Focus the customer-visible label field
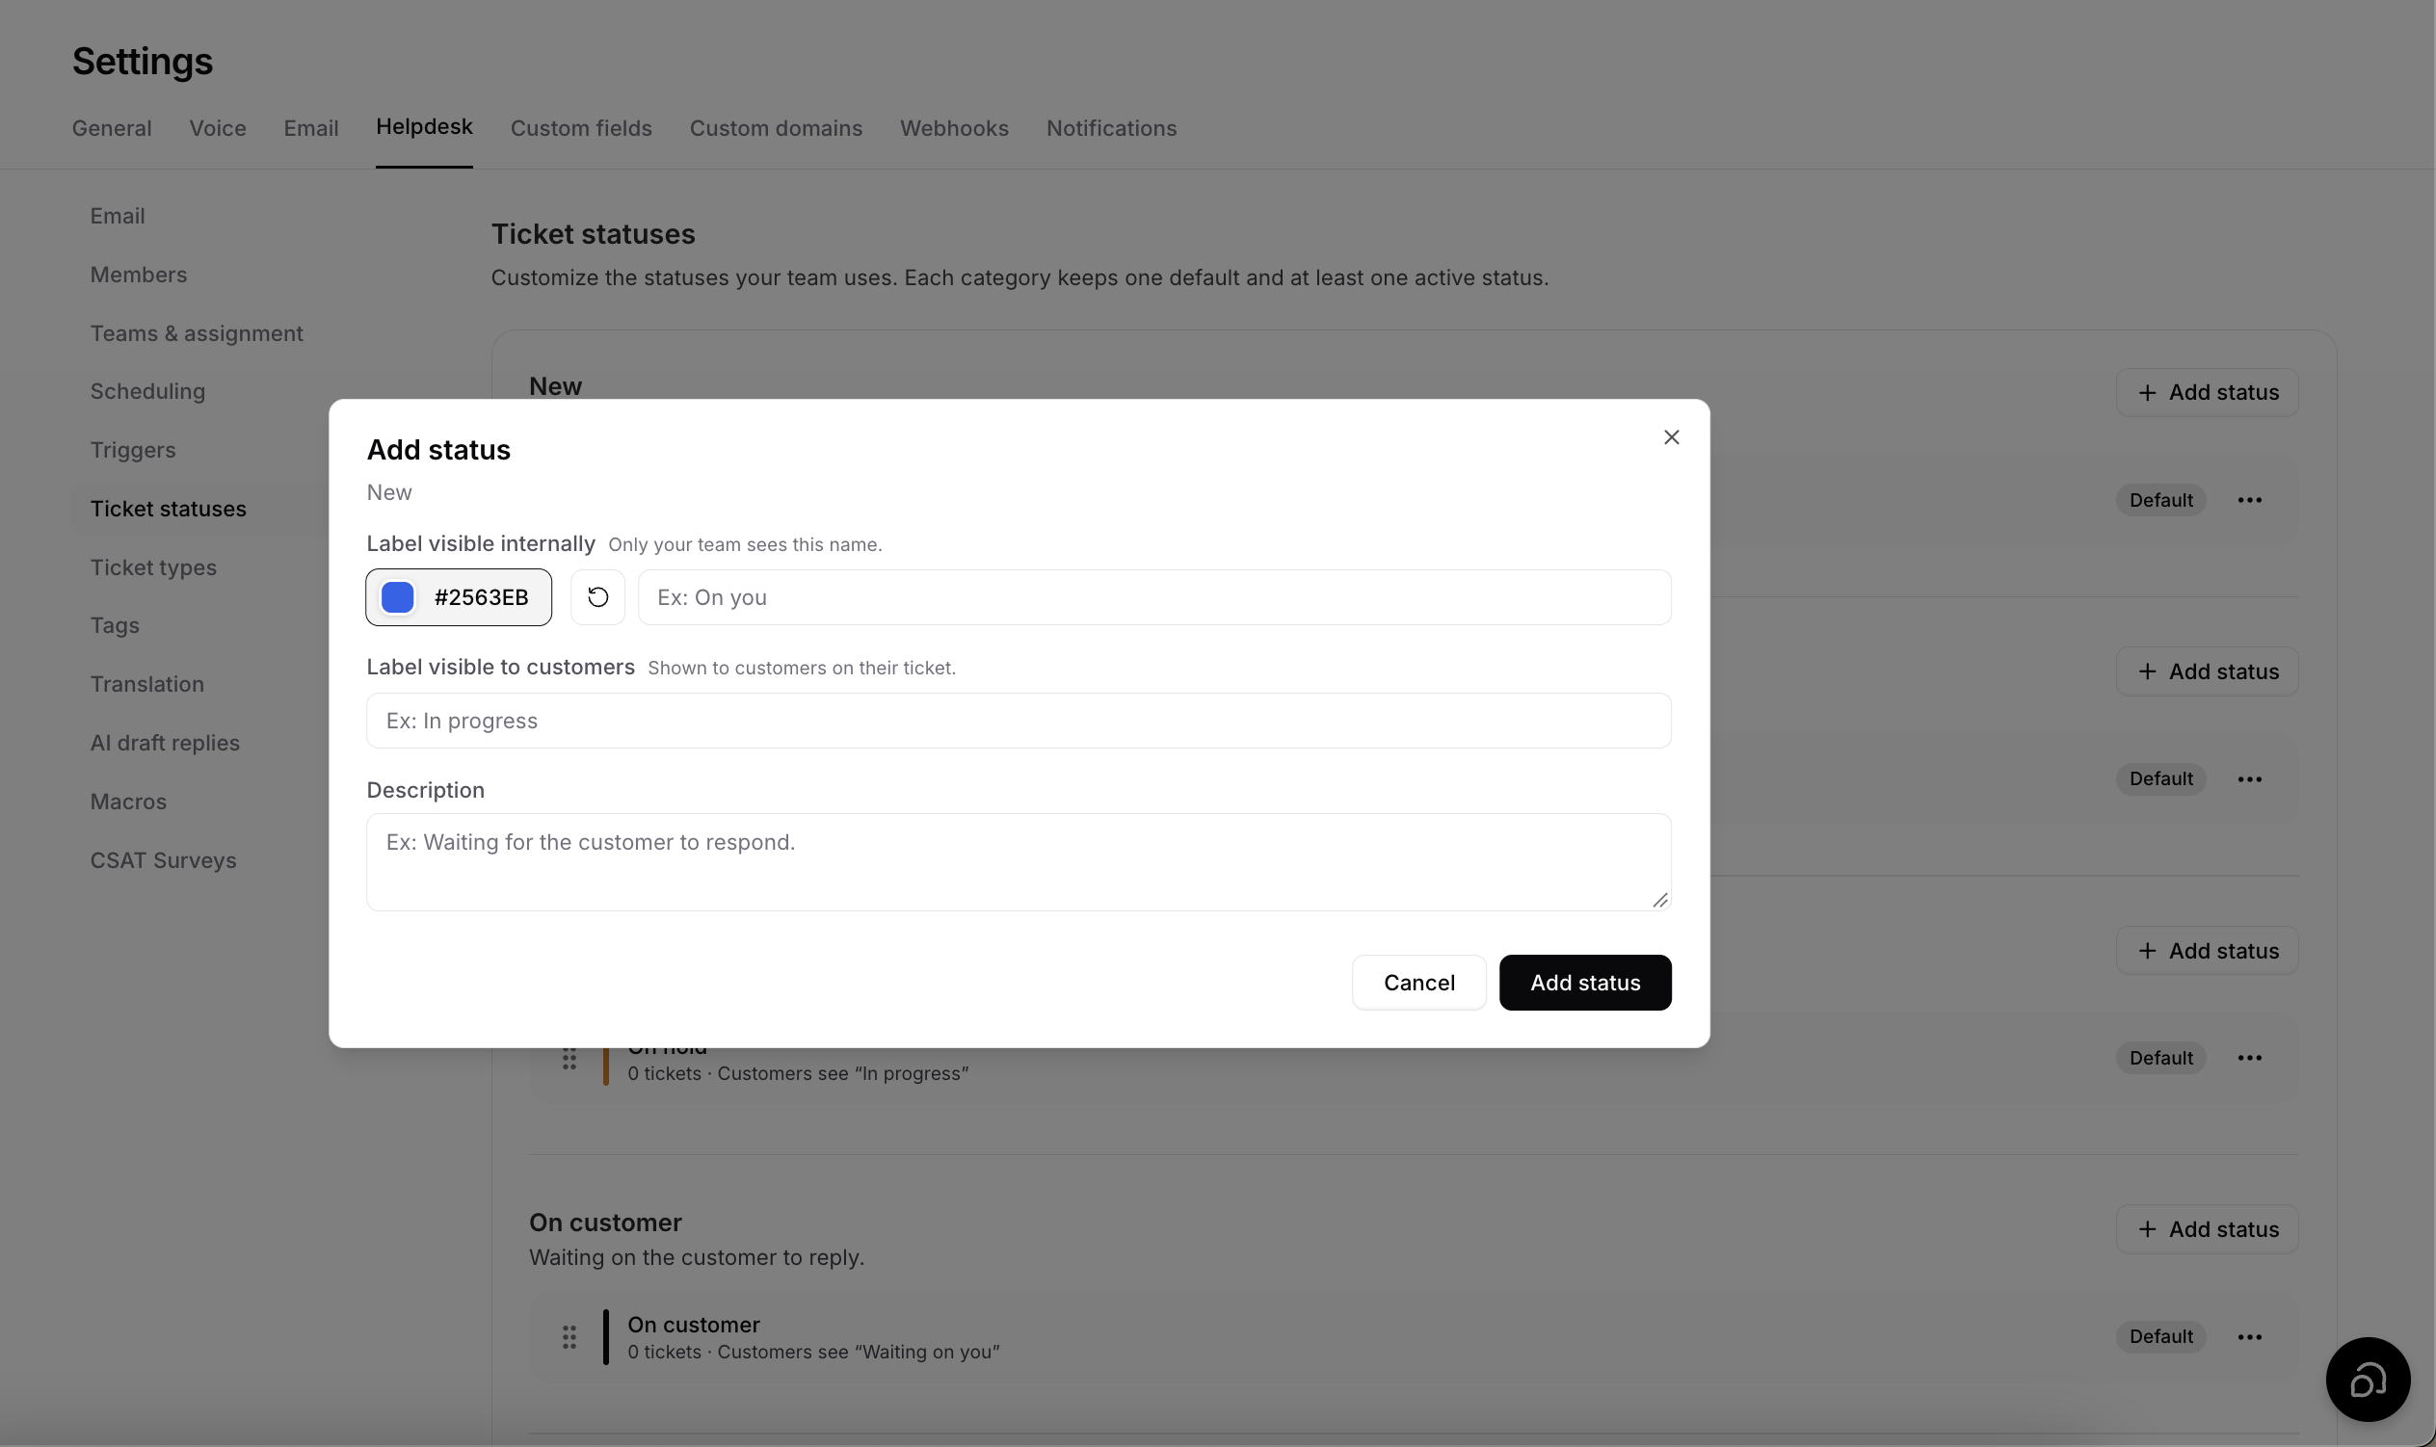 1019,721
